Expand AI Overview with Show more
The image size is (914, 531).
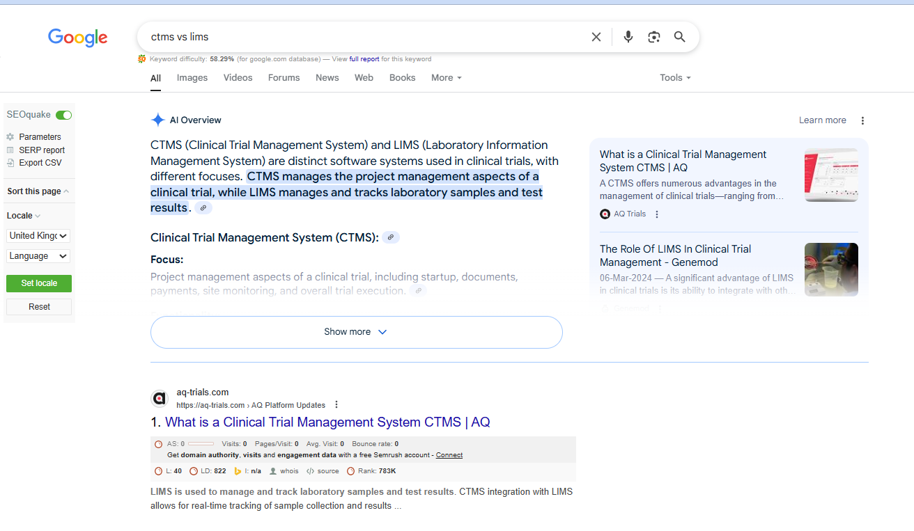coord(356,332)
